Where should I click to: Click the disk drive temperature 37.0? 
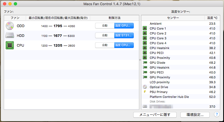(212, 107)
